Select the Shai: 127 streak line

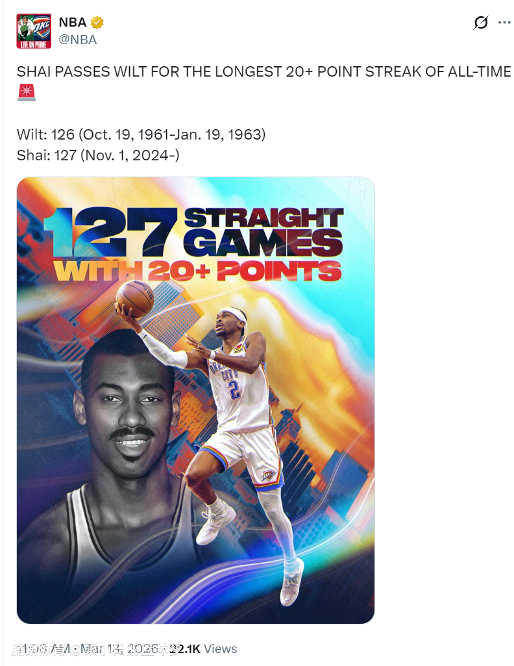98,155
